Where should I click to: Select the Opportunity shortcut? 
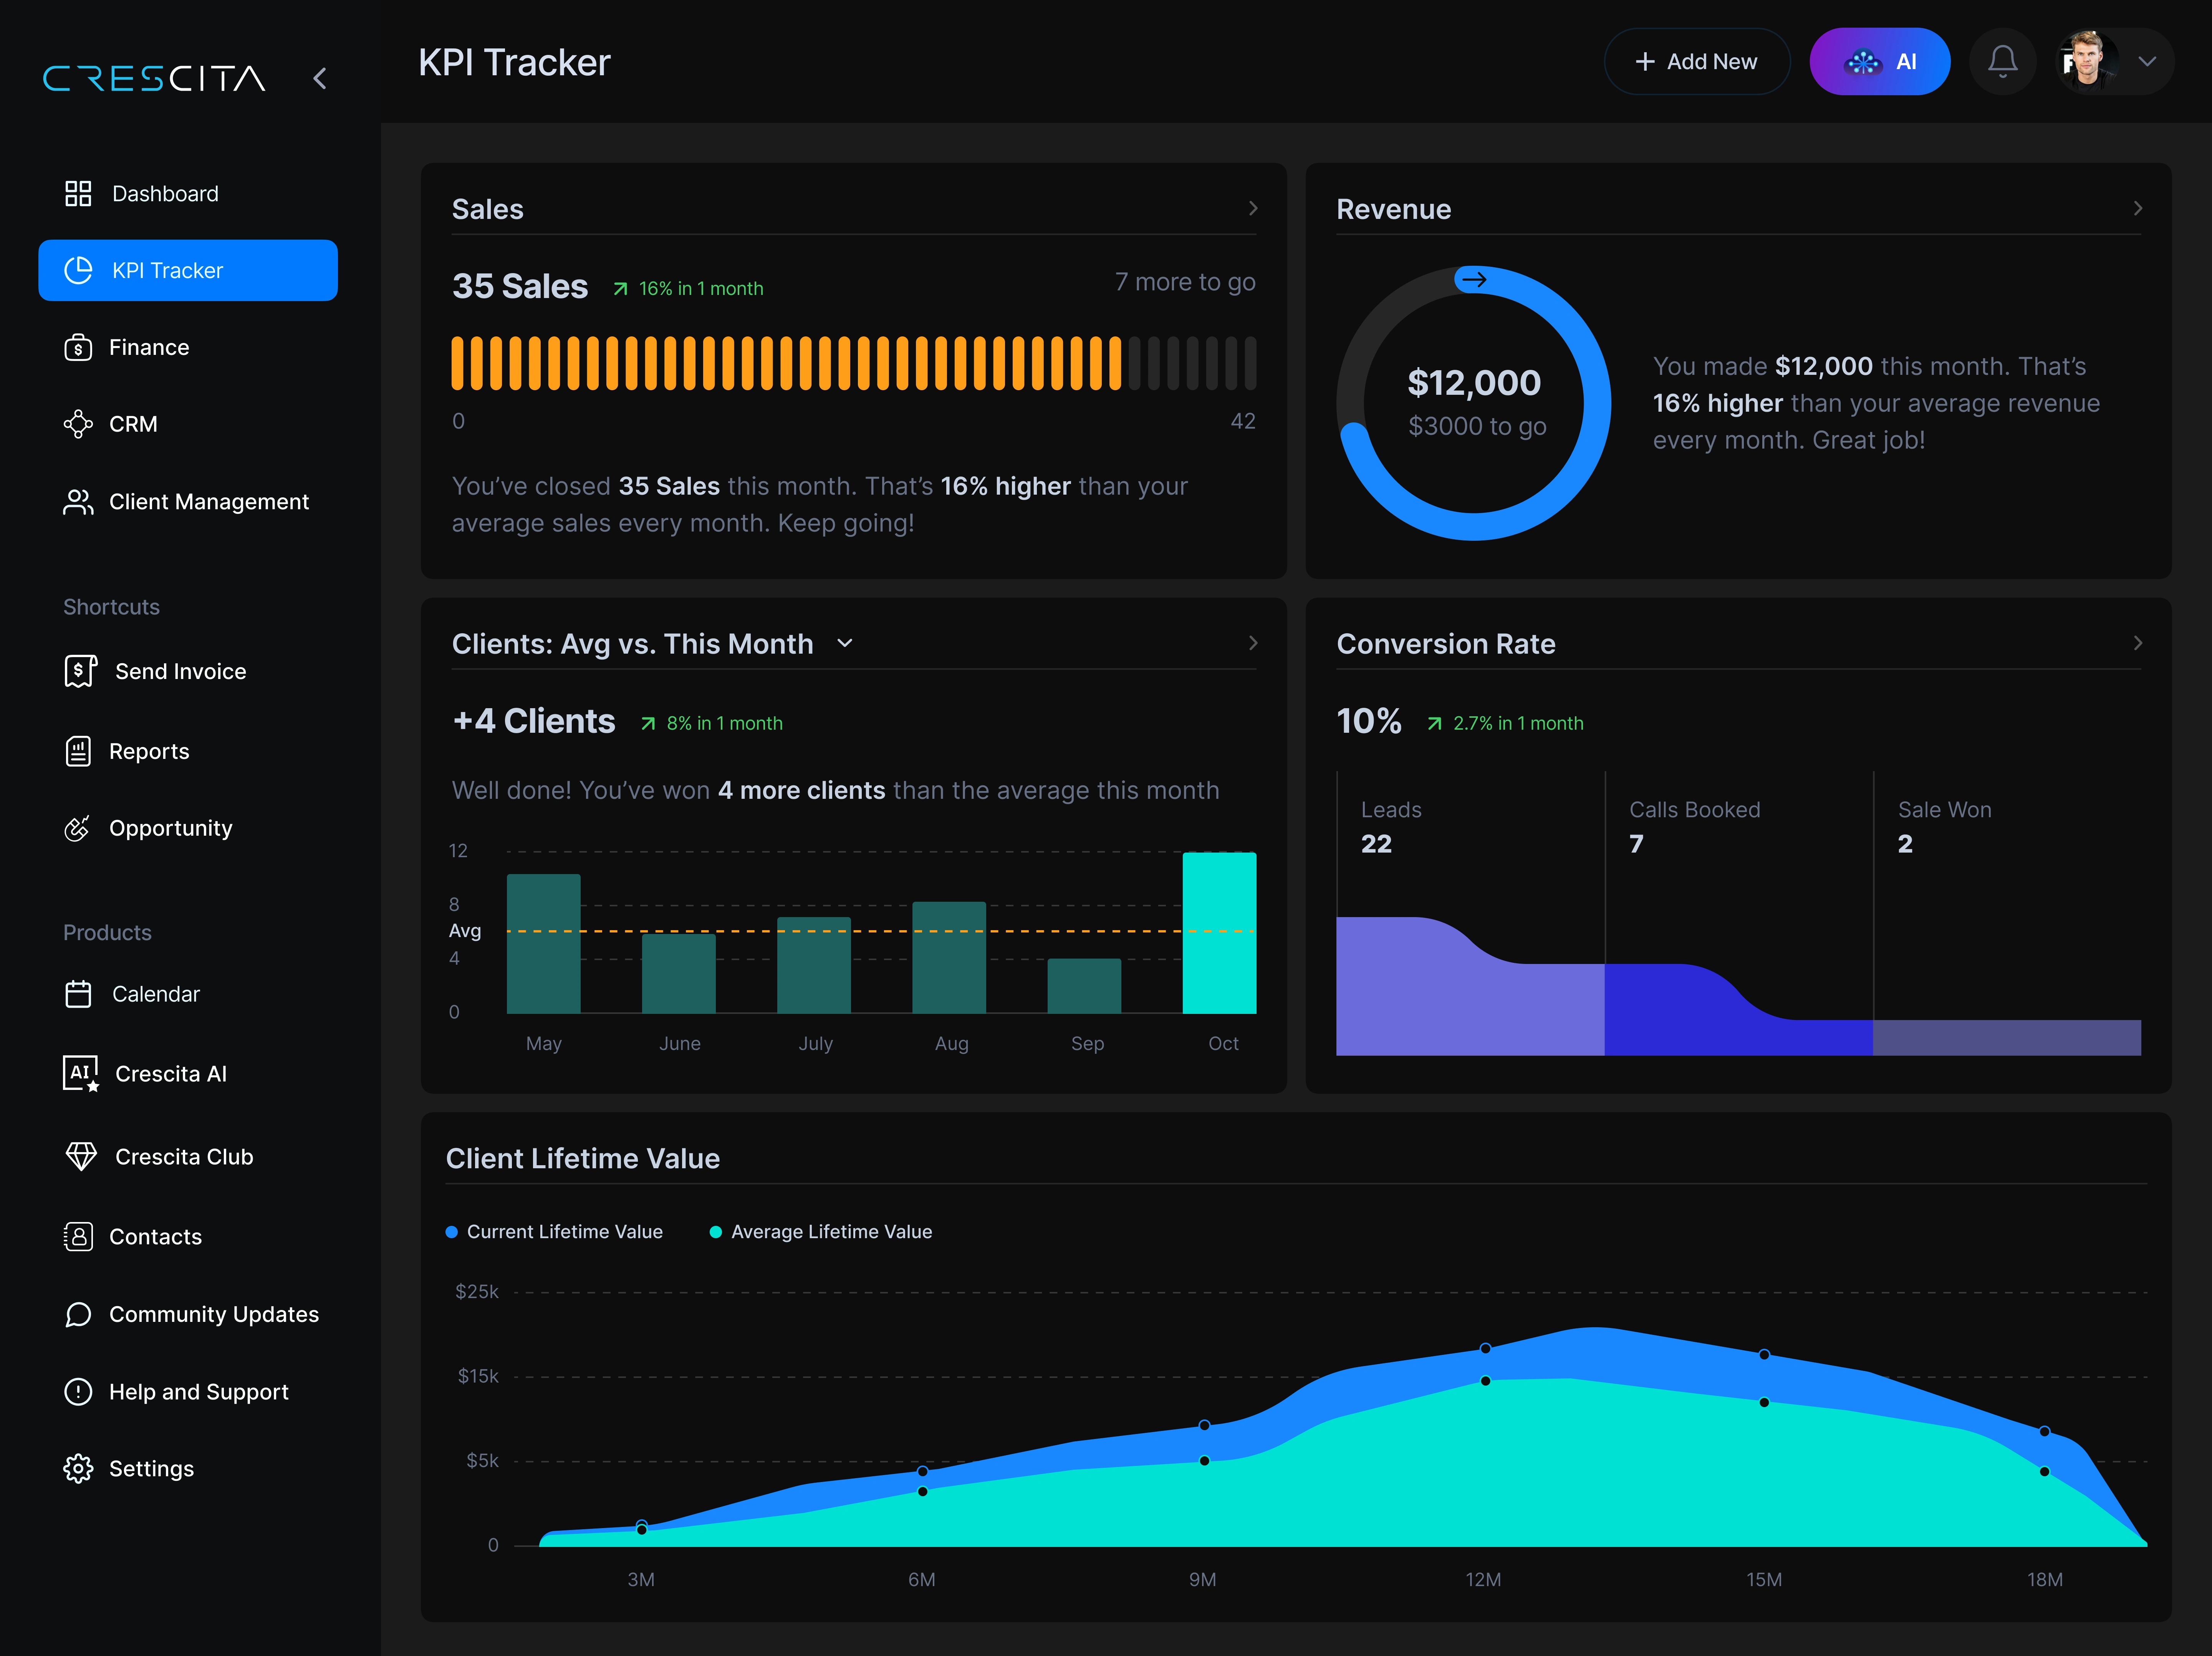point(170,828)
